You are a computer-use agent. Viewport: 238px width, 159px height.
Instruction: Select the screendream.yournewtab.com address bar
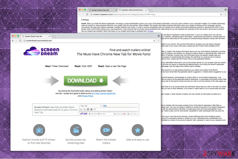click(x=89, y=40)
